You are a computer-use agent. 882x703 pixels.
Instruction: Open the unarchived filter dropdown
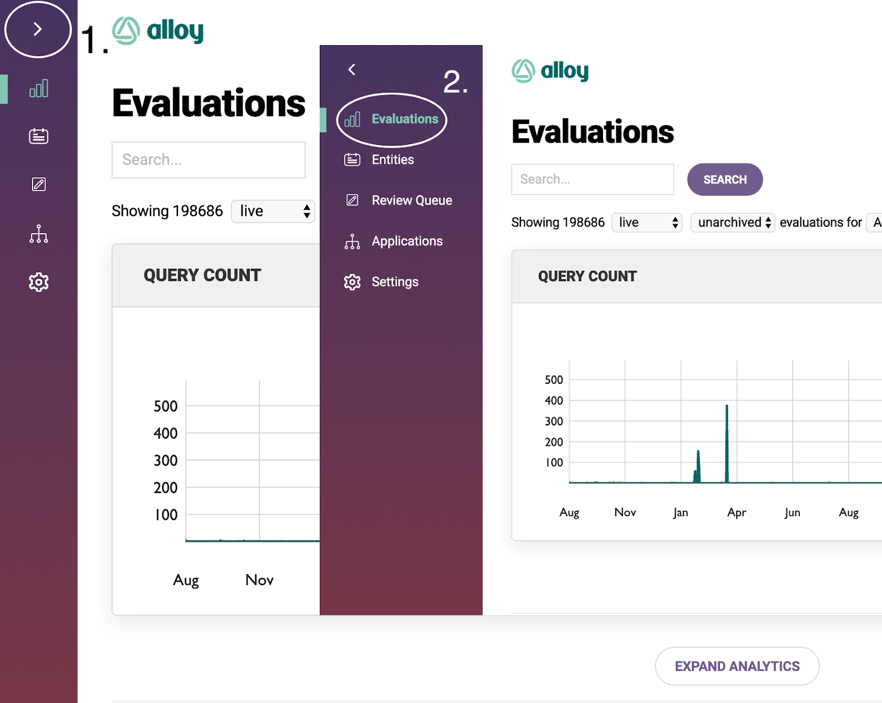pyautogui.click(x=733, y=223)
